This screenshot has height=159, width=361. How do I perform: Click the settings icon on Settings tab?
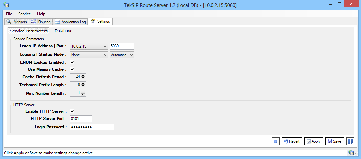tap(92, 21)
